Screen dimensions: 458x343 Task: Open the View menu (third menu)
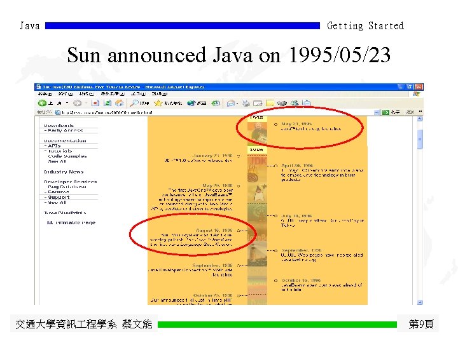(87, 94)
